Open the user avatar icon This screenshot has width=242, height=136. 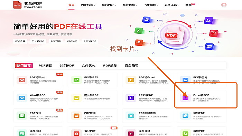(x=224, y=5)
